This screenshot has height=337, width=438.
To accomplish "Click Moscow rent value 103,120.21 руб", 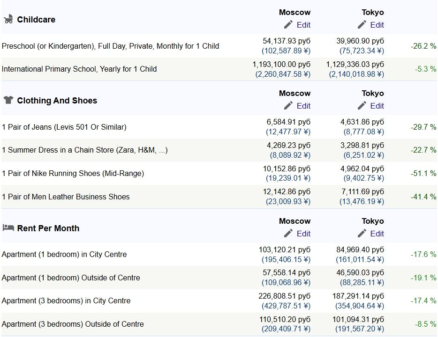I will coord(285,250).
